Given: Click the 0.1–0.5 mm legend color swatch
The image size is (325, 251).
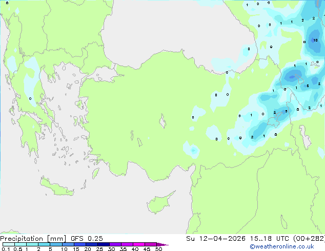Looking at the screenshot, I should (9, 244).
